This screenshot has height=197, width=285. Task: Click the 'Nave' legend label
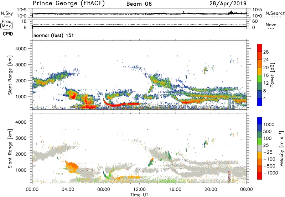271,25
